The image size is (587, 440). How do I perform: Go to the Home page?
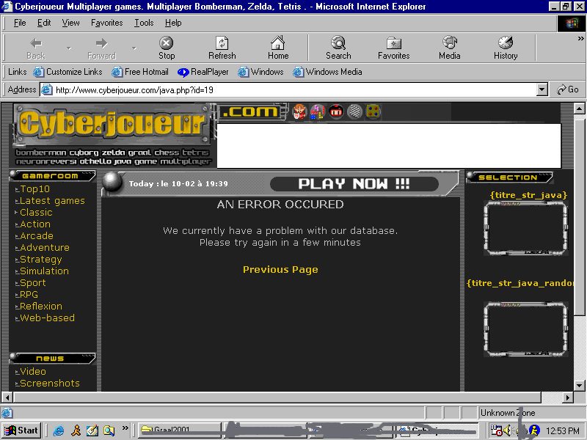[x=278, y=48]
